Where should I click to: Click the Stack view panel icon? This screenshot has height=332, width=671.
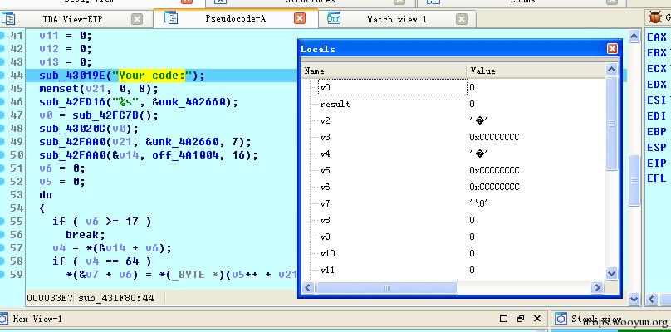point(561,319)
